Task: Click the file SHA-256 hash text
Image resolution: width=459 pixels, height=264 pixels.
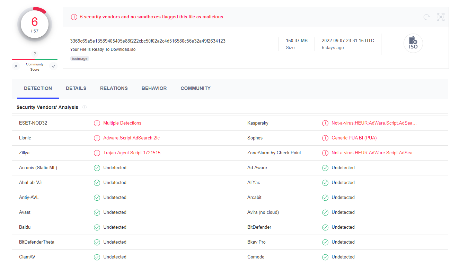Action: 148,41
